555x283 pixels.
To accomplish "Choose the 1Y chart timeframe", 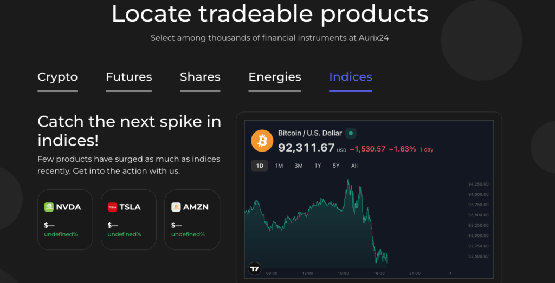I will tap(318, 166).
